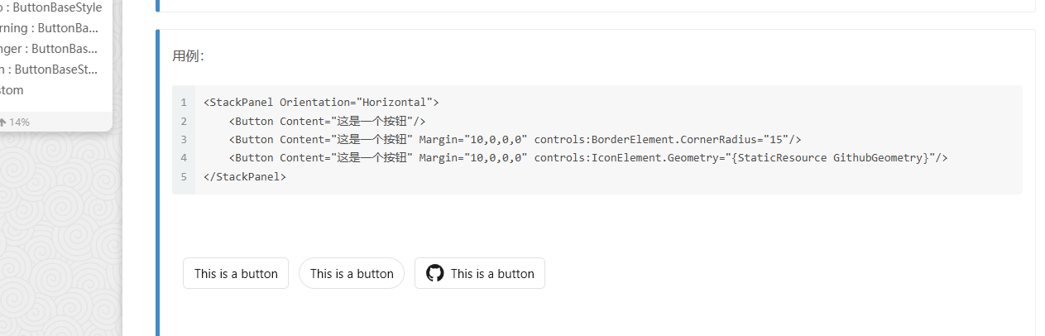Image resolution: width=1045 pixels, height=336 pixels.
Task: Open the "rning : ButtonBa..." sidebar entry
Action: [50, 28]
